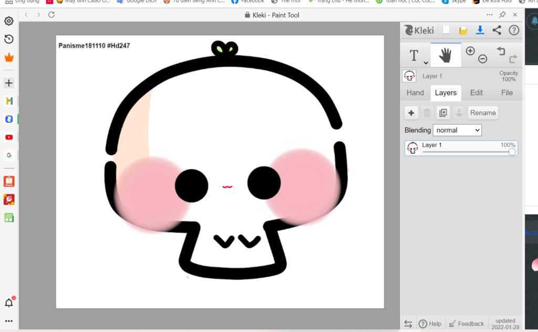Switch to the File tab
Image resolution: width=538 pixels, height=332 pixels.
[x=507, y=92]
